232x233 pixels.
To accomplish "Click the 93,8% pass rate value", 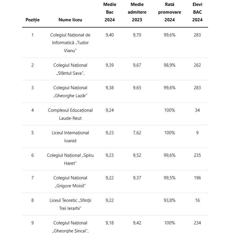I will tap(170, 200).
